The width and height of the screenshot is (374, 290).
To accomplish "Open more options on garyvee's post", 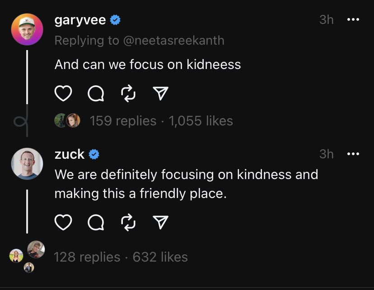I will pos(353,19).
